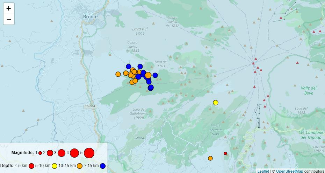Open the OpenStreetMap contributors link
Image resolution: width=325 pixels, height=173 pixels.
click(x=289, y=171)
